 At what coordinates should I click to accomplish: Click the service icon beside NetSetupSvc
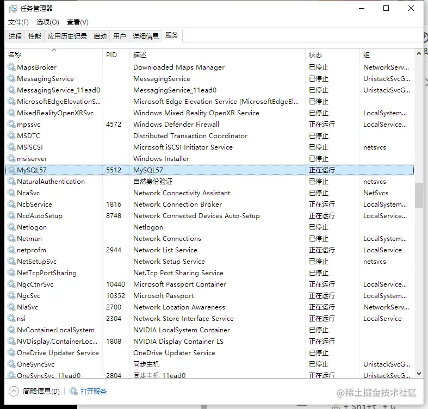11,262
